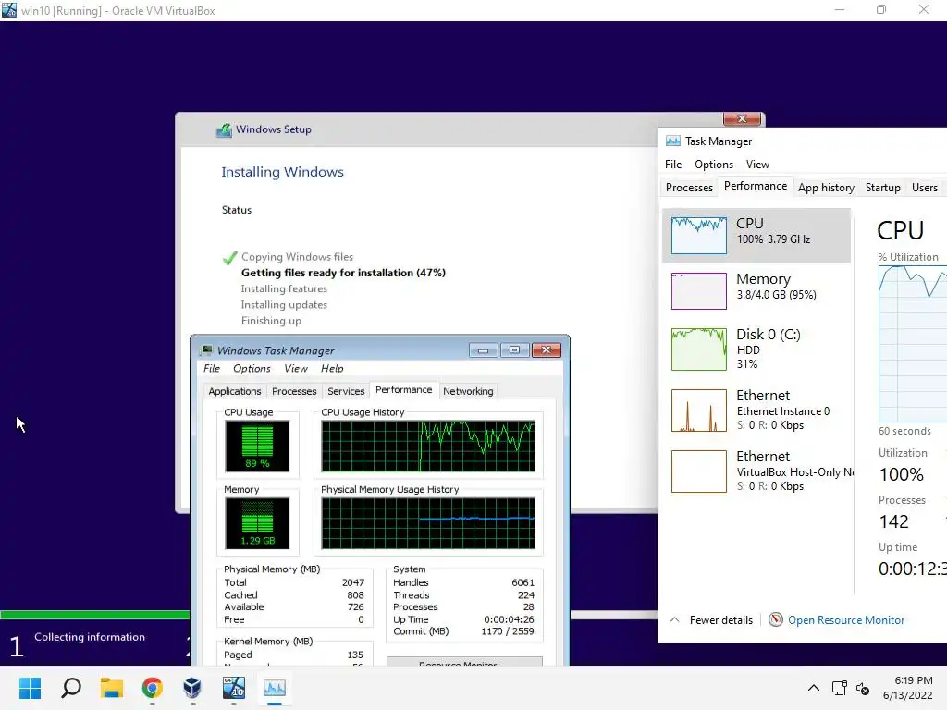Click the Handles 6061 value

pyautogui.click(x=523, y=582)
